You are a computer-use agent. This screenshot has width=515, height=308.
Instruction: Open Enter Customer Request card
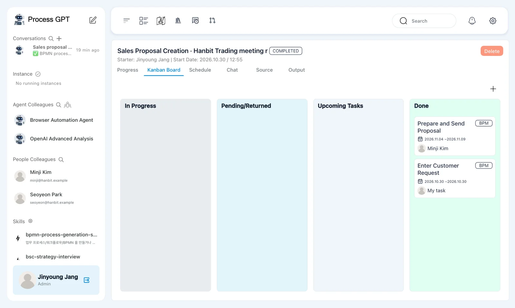[x=454, y=178]
